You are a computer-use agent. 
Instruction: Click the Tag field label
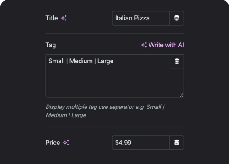[51, 45]
